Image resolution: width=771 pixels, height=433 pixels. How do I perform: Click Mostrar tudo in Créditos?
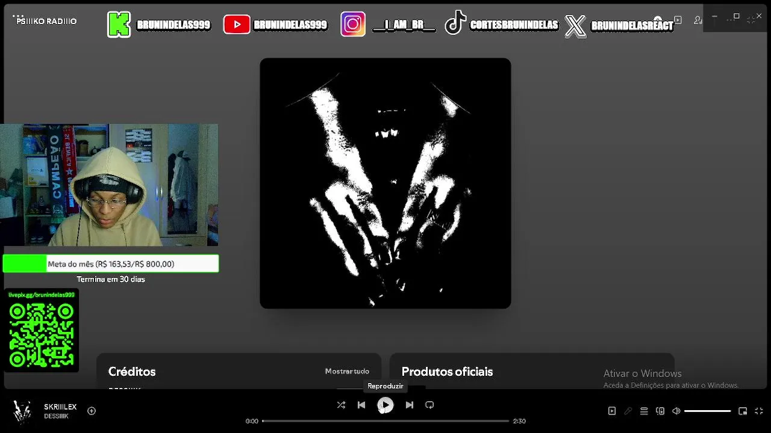[x=347, y=371]
